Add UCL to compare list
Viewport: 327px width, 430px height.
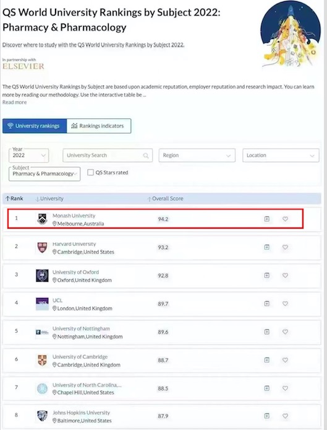click(x=267, y=304)
